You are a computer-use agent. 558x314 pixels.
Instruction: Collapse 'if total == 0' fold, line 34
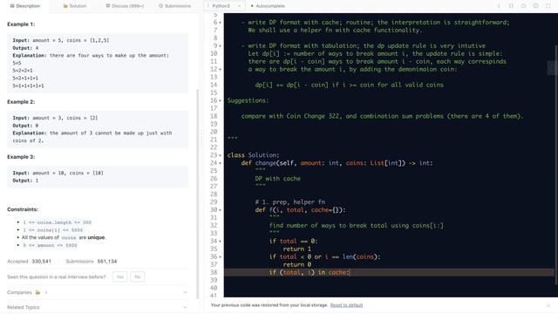[x=220, y=242]
